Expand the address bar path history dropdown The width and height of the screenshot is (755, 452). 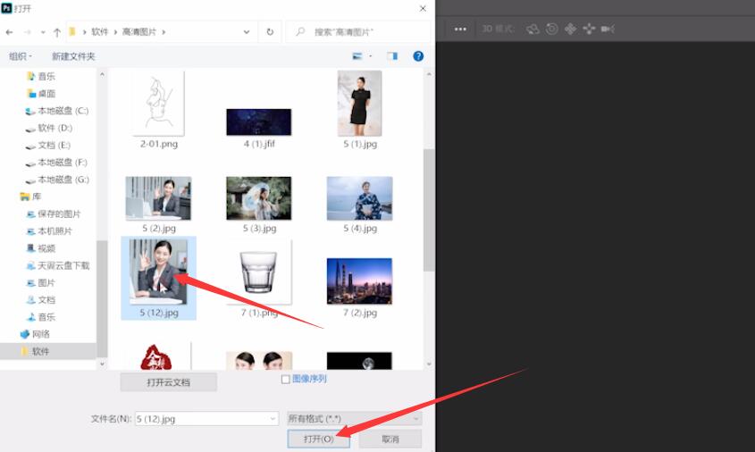point(247,31)
